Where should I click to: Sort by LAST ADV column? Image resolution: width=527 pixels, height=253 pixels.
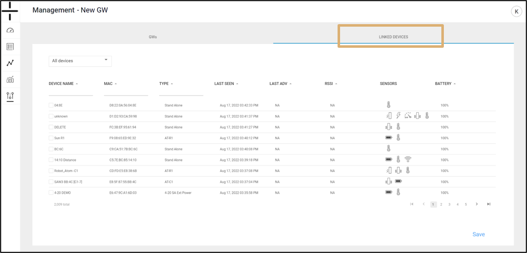pyautogui.click(x=281, y=83)
